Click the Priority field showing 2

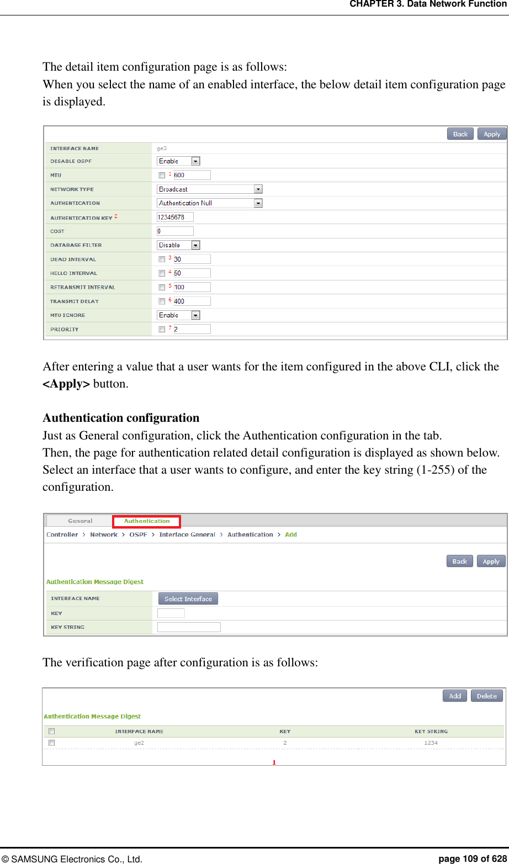click(x=192, y=329)
